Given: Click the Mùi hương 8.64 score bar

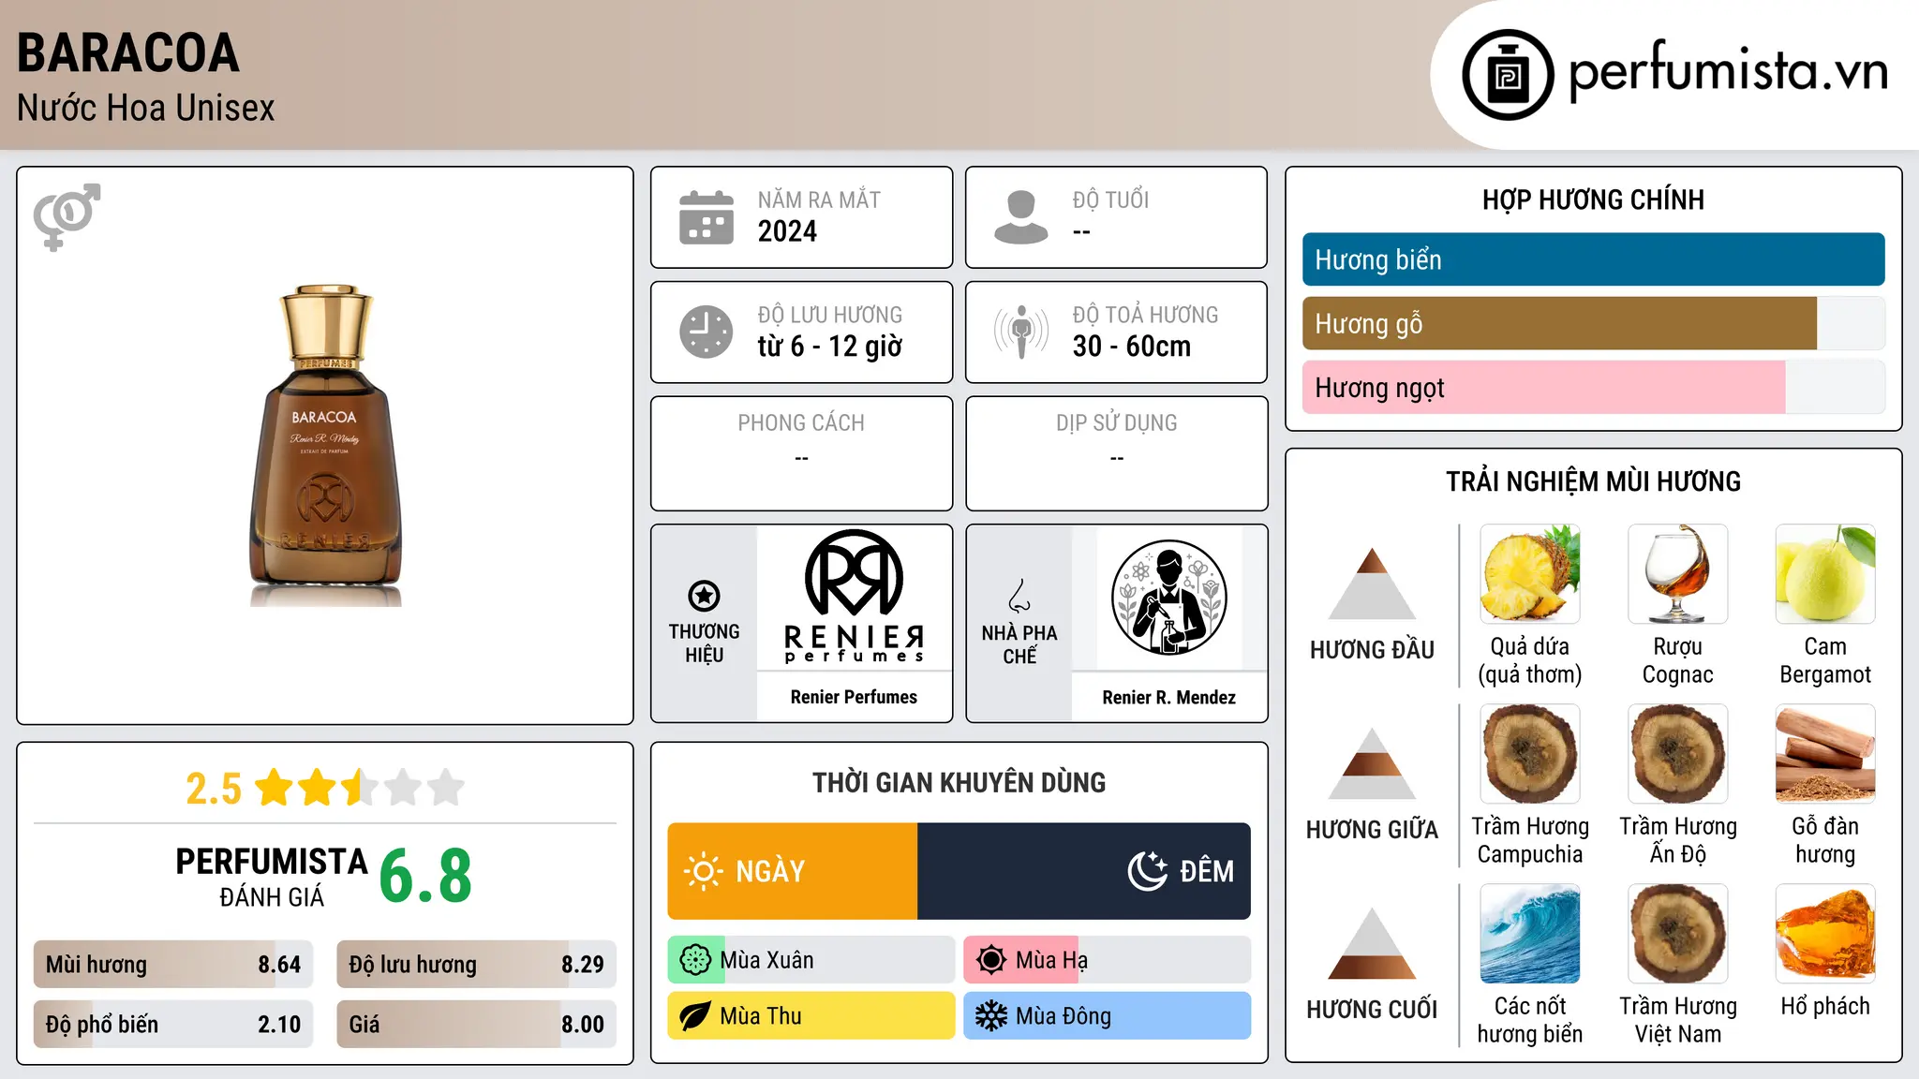Looking at the screenshot, I should 173,964.
